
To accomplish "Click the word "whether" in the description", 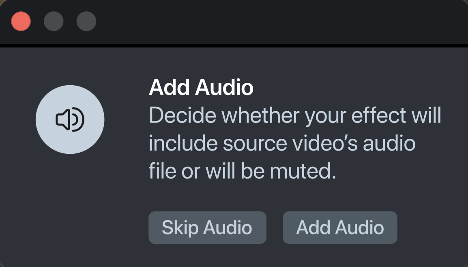I will (x=260, y=116).
